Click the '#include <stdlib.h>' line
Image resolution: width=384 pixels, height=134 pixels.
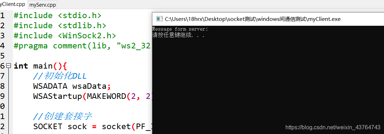coord(60,25)
